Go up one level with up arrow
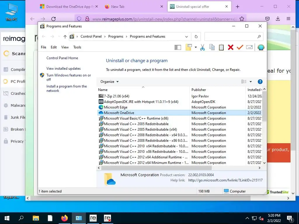 pyautogui.click(x=65, y=36)
